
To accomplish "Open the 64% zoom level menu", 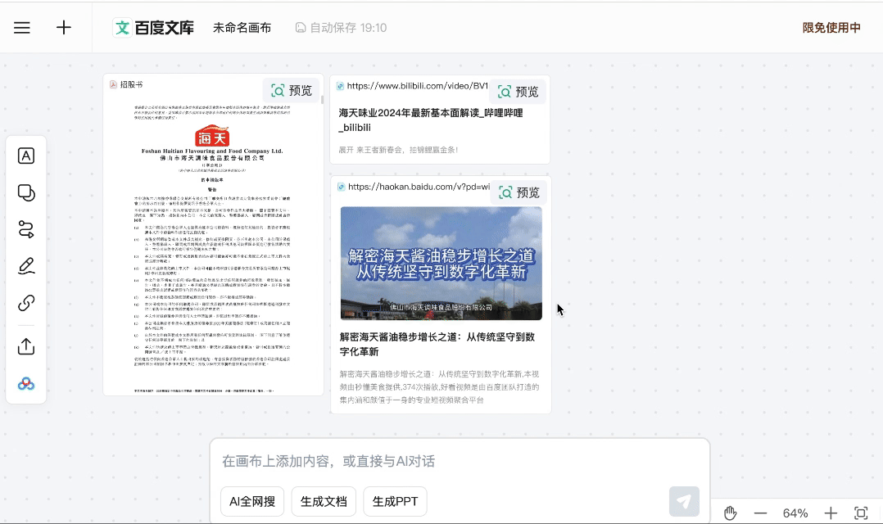I will click(x=795, y=513).
